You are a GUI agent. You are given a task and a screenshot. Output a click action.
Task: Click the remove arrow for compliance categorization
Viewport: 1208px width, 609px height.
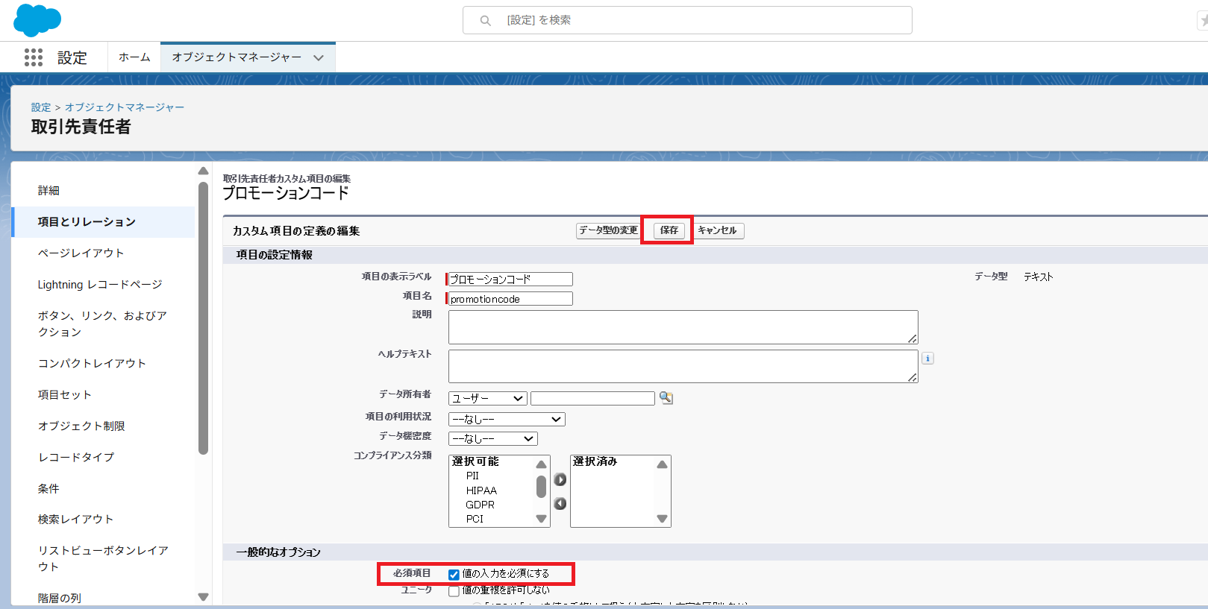560,504
